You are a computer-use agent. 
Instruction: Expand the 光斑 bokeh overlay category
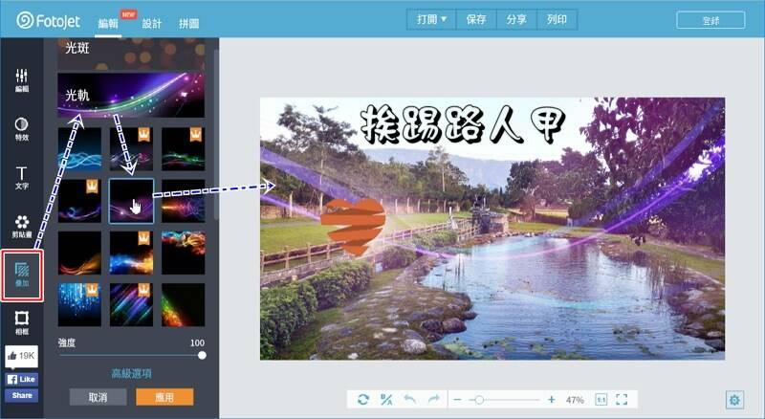(x=131, y=54)
